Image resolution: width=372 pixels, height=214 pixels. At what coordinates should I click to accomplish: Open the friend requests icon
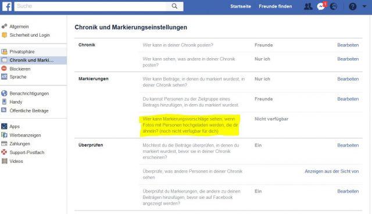point(308,6)
